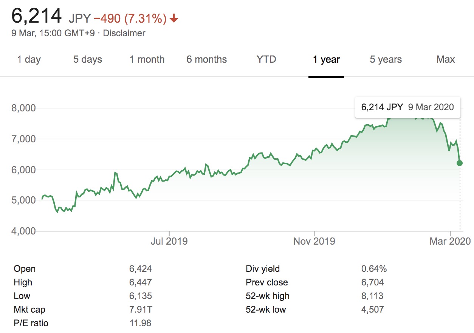The width and height of the screenshot is (474, 333).
Task: Click the red down arrow icon
Action: [174, 18]
